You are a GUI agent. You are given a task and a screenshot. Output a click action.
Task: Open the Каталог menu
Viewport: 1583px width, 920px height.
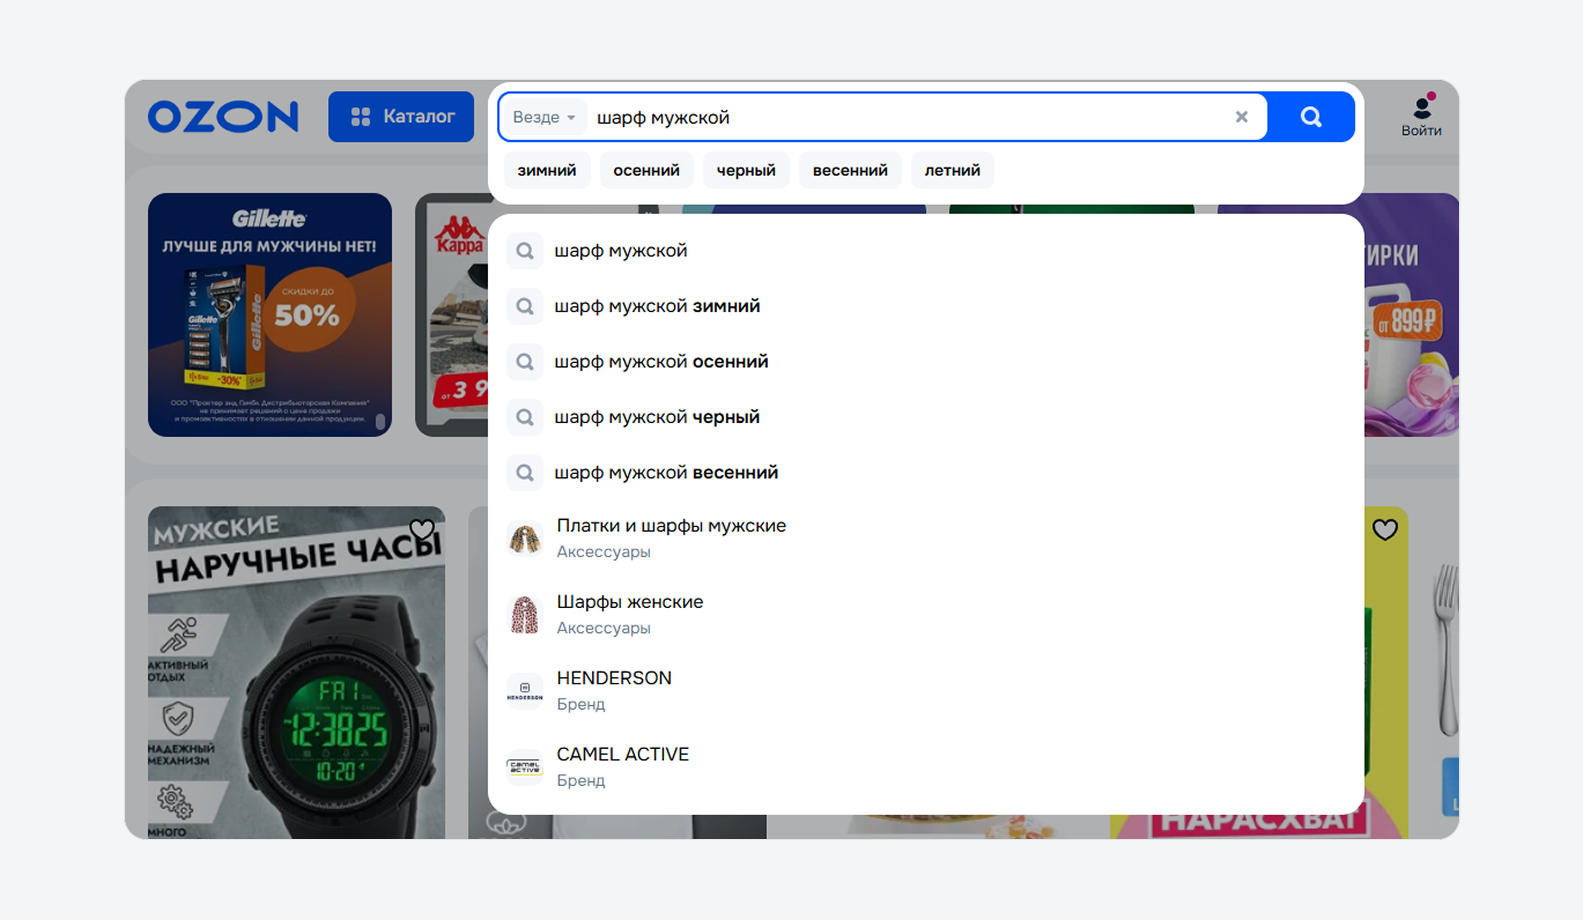(x=401, y=117)
